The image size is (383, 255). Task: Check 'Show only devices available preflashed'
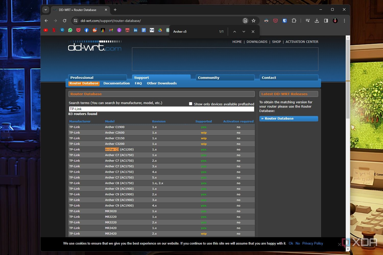[190, 104]
